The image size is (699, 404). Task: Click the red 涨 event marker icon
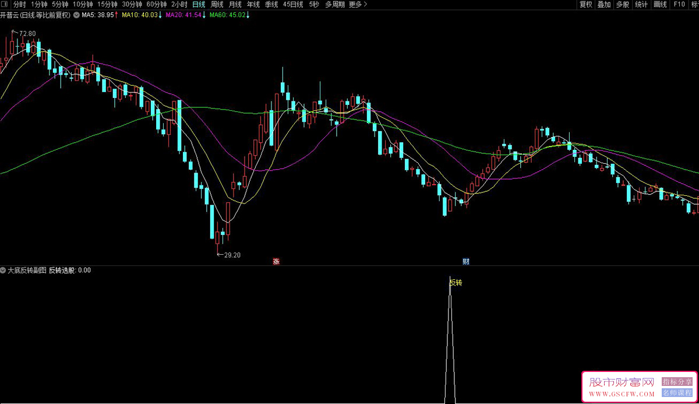[x=276, y=262]
